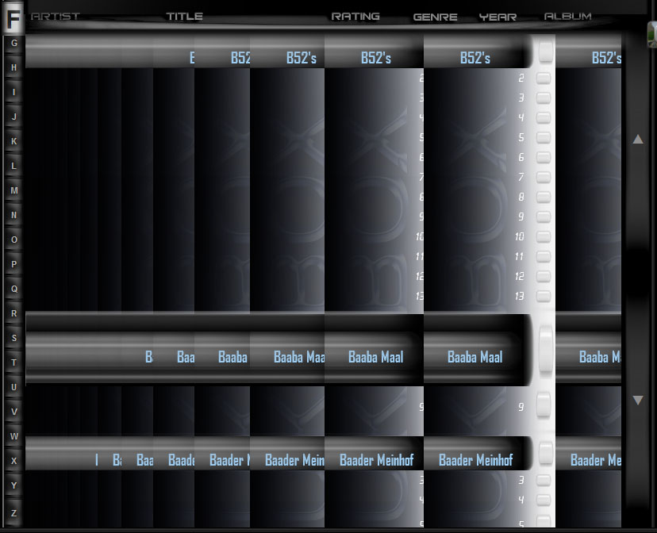Toggle the Baaba Maal album group button
Screen dimensions: 657x533
(x=545, y=349)
